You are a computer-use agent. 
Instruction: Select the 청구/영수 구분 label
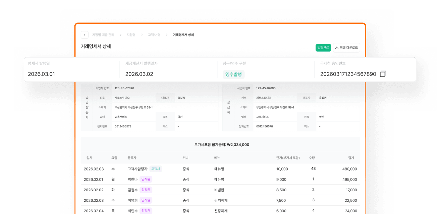click(234, 63)
